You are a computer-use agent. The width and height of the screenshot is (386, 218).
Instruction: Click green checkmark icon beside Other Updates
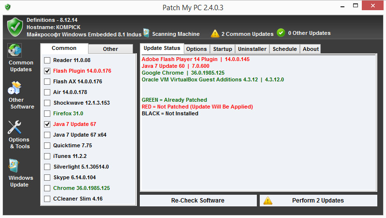[281, 33]
